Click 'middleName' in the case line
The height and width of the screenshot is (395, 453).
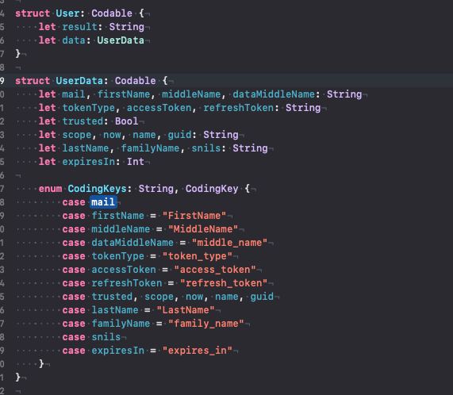[121, 229]
